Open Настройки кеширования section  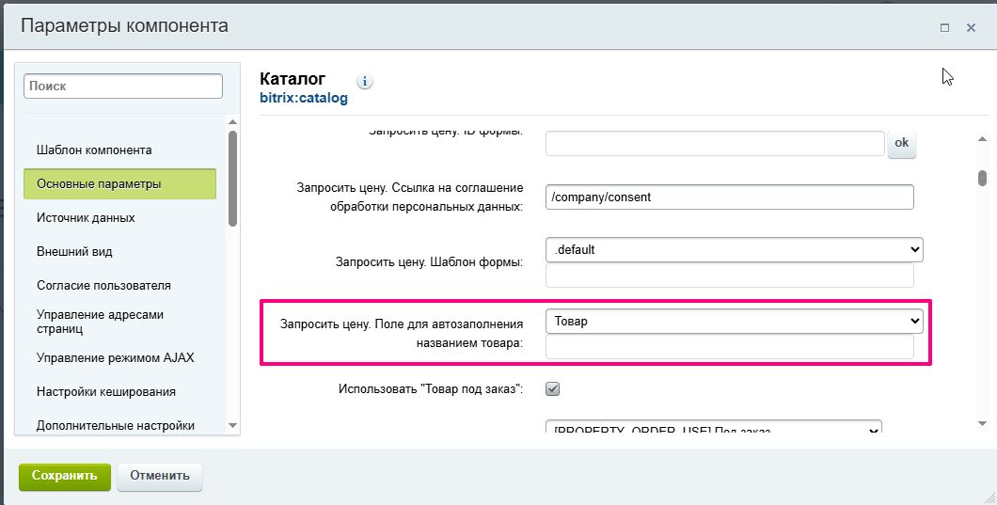[x=106, y=392]
